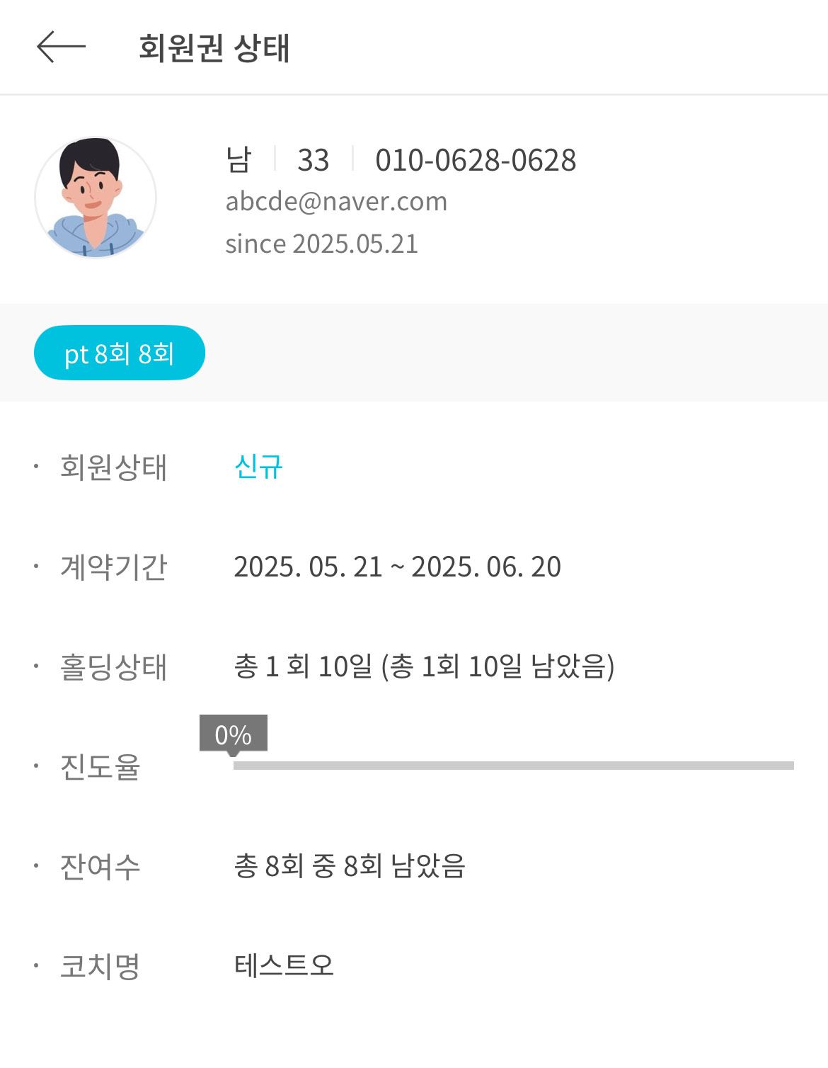Tap the since 2025.05.21 join date
The image size is (828, 1068).
point(322,244)
